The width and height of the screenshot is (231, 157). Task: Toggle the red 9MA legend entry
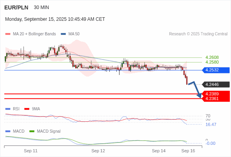click(32, 109)
